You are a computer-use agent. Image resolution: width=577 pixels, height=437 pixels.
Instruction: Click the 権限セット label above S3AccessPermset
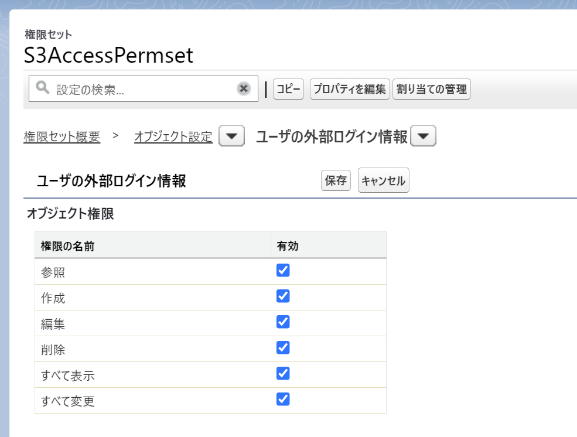48,35
